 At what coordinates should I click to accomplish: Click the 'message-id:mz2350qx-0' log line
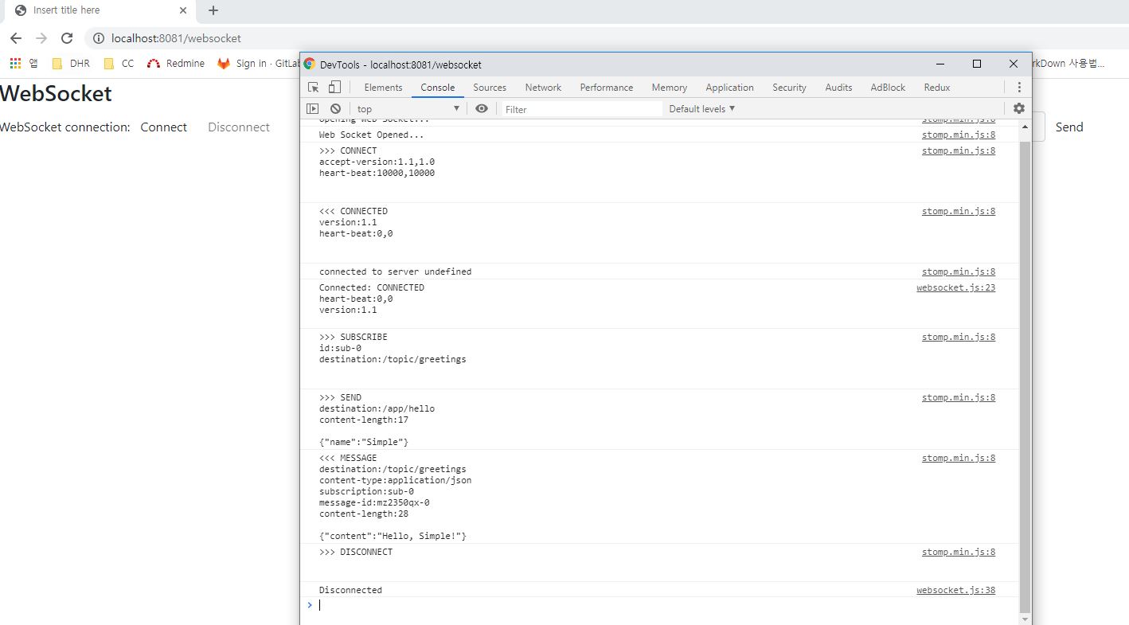(374, 502)
